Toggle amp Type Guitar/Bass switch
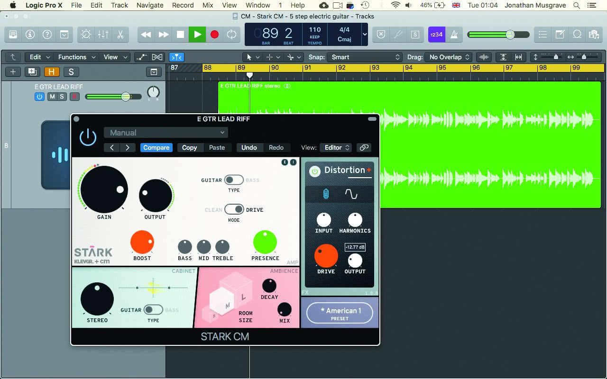 tap(234, 180)
